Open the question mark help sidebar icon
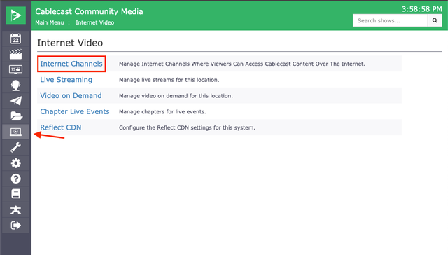 click(x=15, y=179)
